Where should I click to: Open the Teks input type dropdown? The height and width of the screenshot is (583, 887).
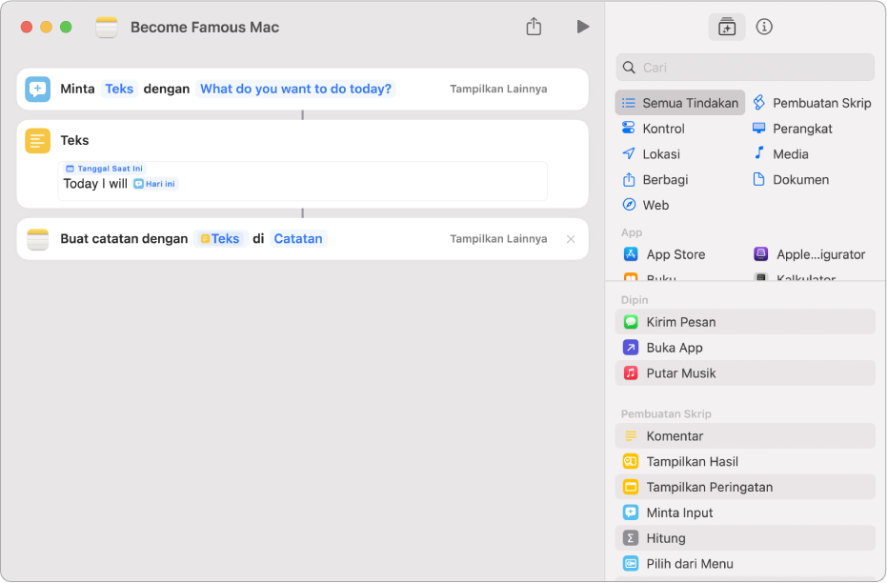[119, 89]
